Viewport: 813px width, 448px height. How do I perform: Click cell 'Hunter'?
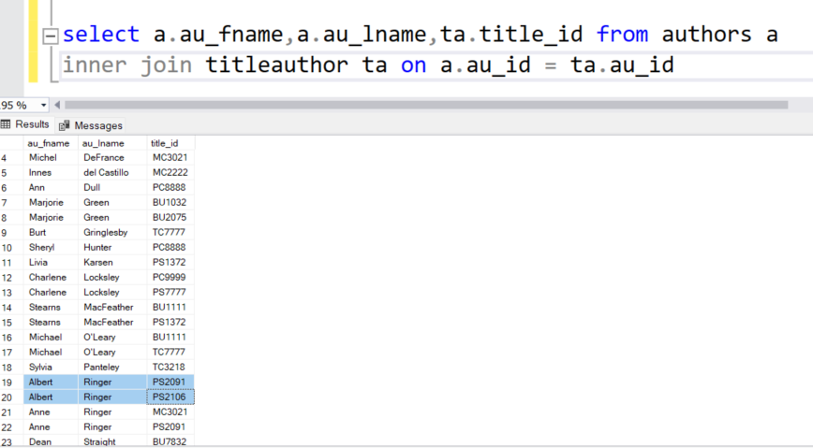point(112,248)
